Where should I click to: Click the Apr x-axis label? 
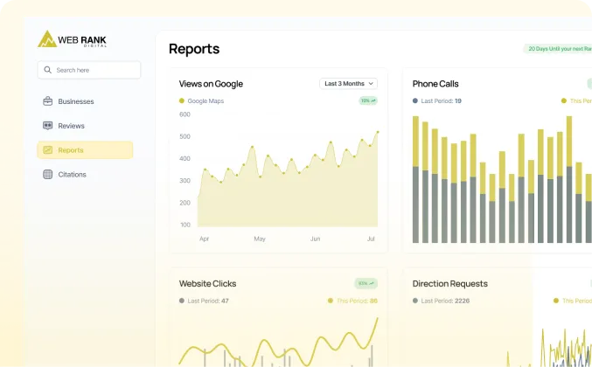205,239
